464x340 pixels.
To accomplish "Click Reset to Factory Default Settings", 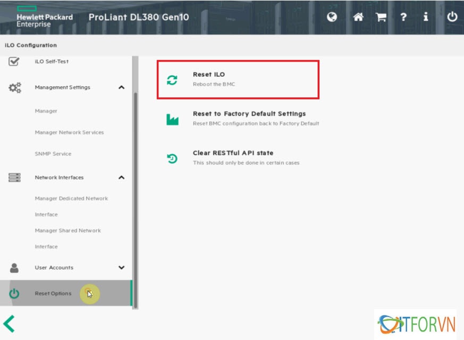I will [249, 114].
